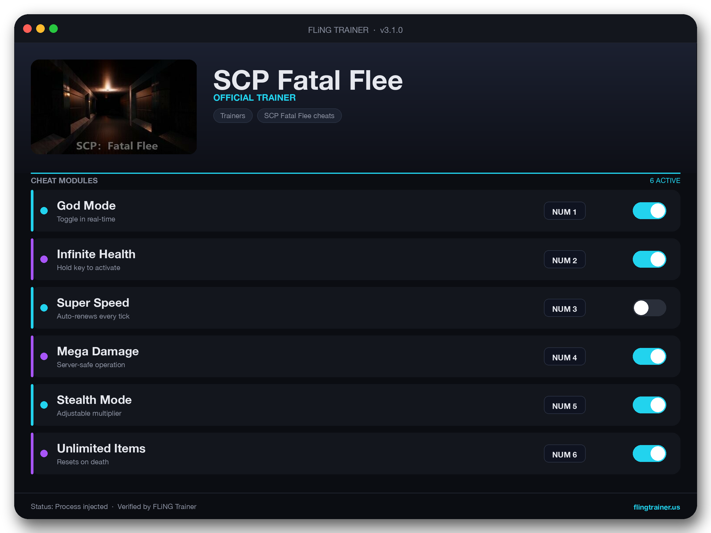Viewport: 711px width, 533px height.
Task: Click the 'Resets on death' description
Action: click(x=83, y=462)
